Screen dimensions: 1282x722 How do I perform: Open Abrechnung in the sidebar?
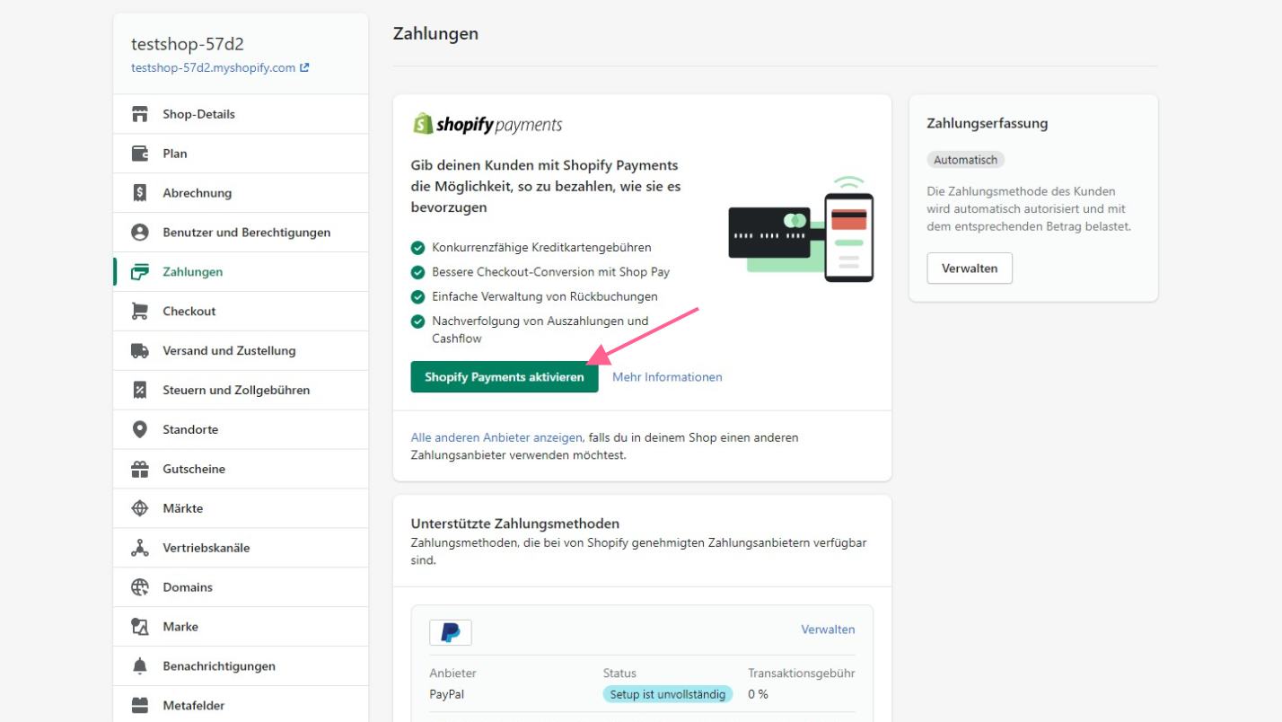(241, 193)
